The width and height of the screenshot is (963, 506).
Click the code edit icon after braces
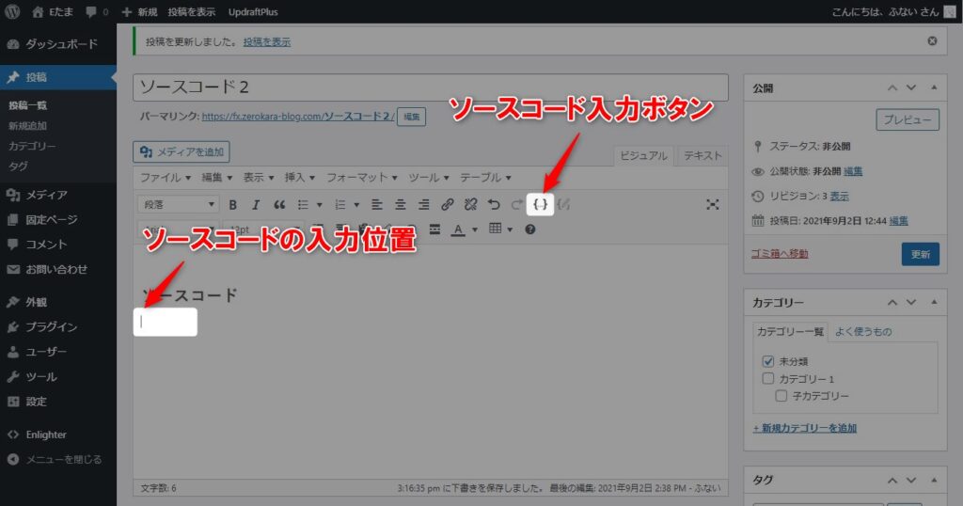[x=564, y=204]
